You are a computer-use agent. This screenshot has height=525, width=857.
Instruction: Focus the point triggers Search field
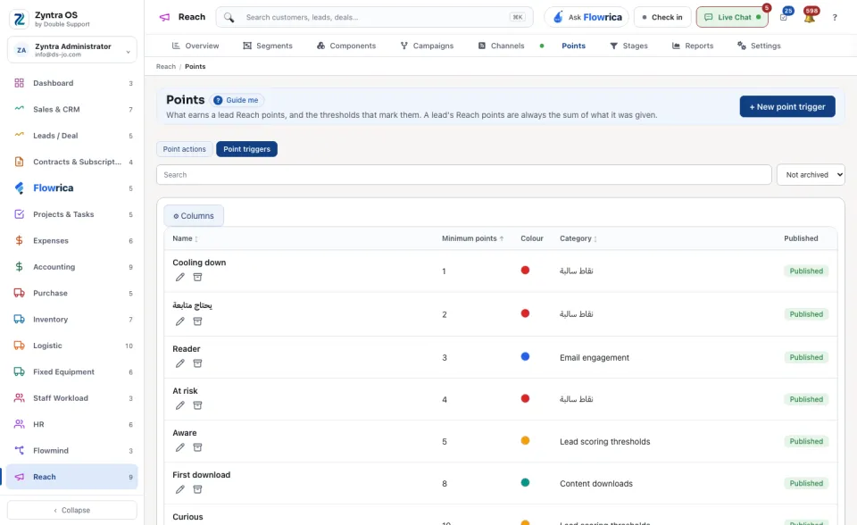point(464,175)
